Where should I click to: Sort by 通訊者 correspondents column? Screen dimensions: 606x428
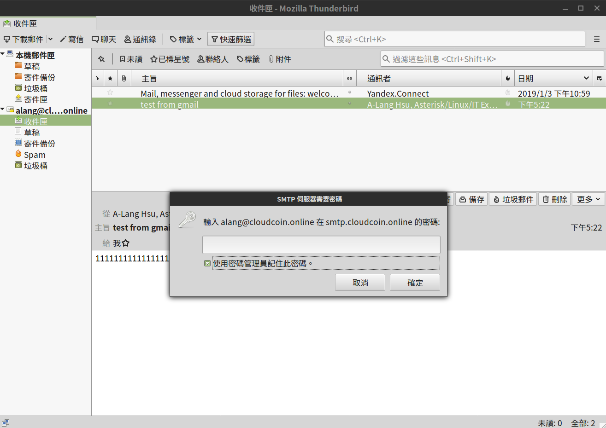tap(429, 78)
